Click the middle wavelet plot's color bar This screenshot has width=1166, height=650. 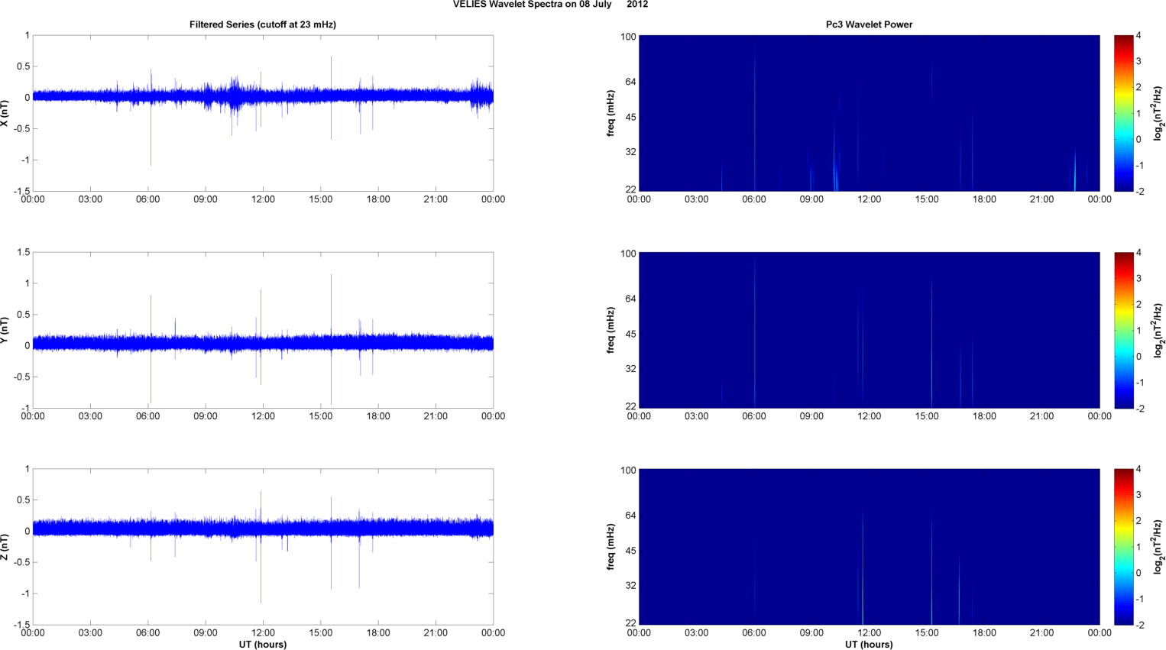pos(1123,330)
